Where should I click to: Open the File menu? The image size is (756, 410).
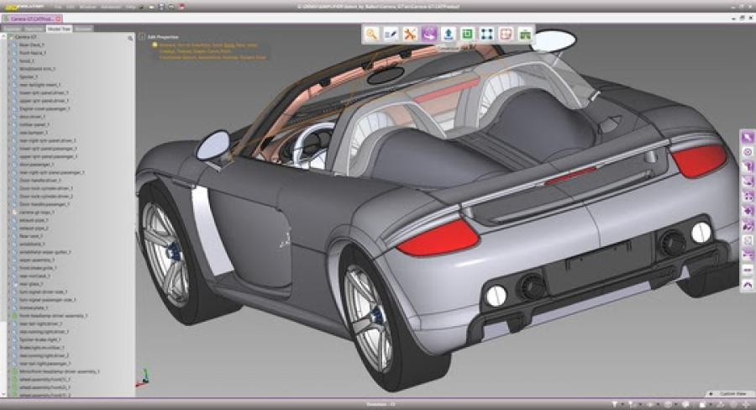[58, 8]
